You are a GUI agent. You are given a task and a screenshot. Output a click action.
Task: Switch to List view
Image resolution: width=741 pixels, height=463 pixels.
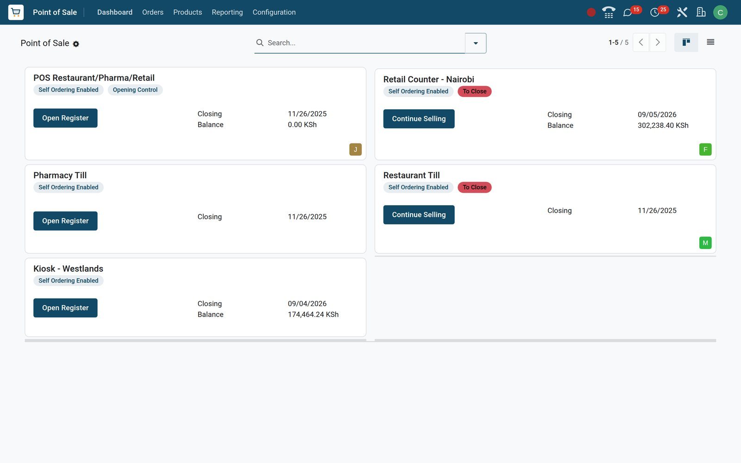click(x=710, y=43)
